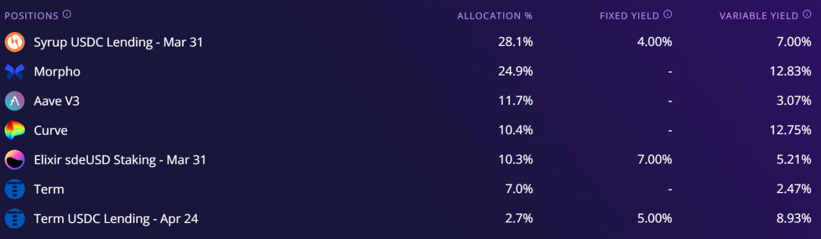
Task: Click the Allocation % column header
Action: (495, 16)
